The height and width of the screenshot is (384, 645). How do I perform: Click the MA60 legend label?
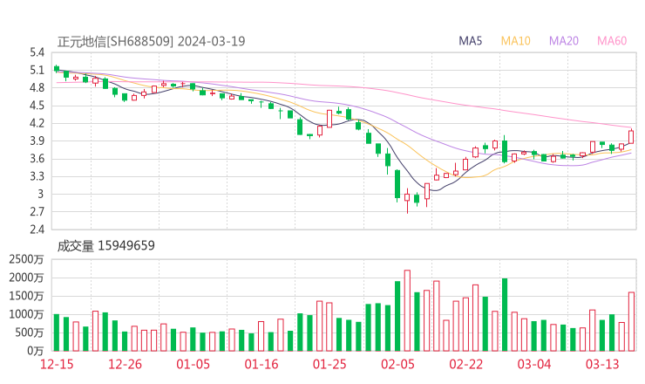(x=612, y=41)
